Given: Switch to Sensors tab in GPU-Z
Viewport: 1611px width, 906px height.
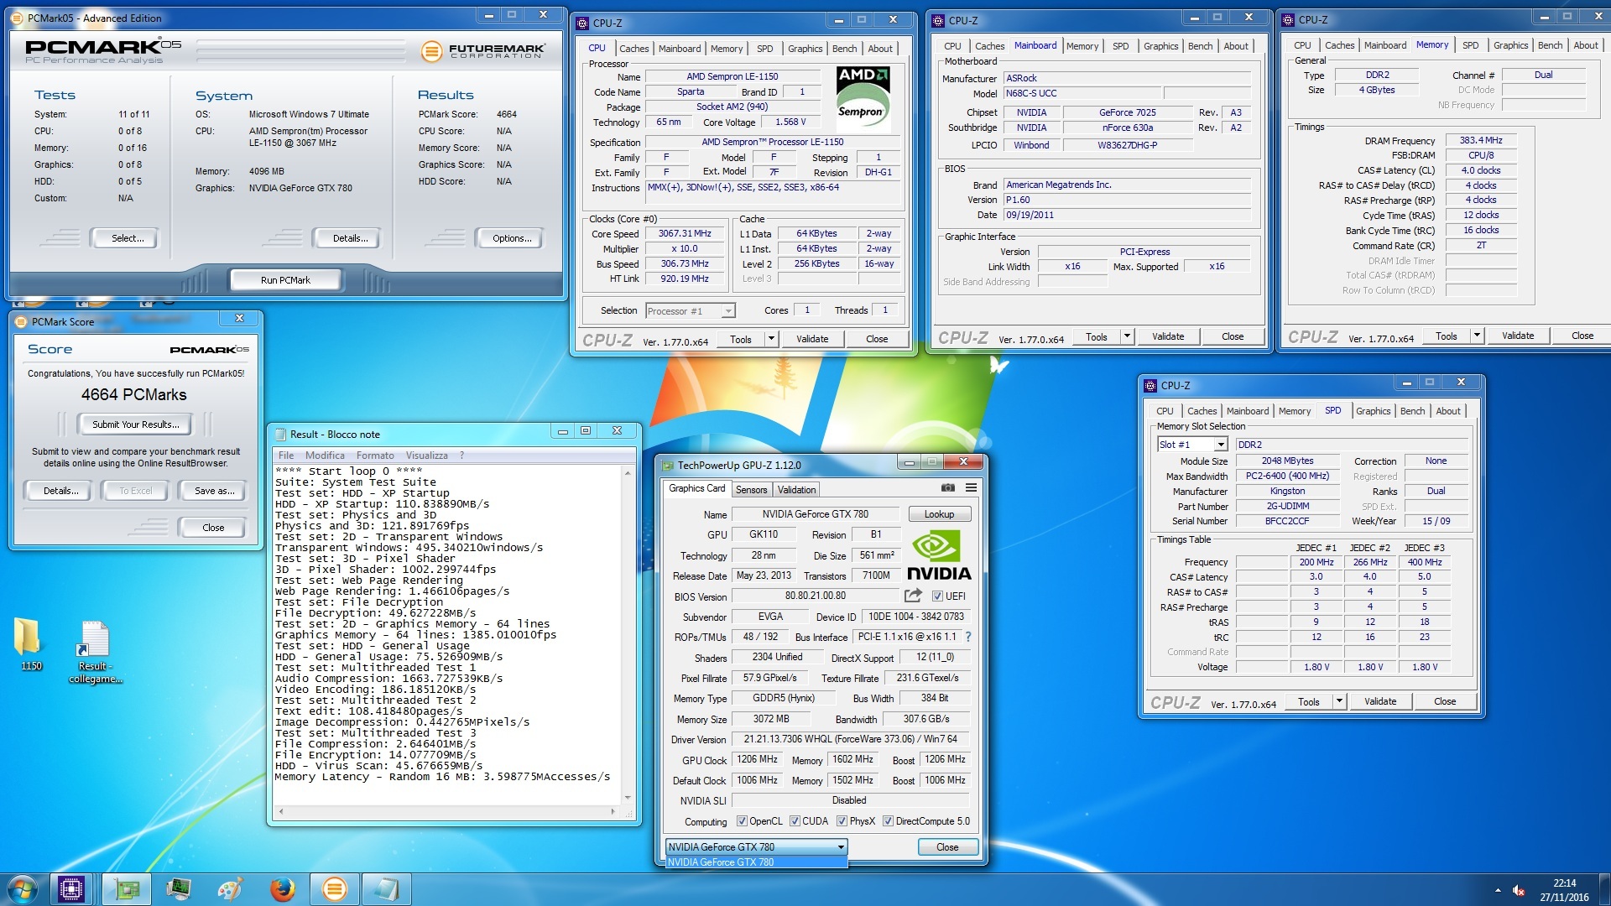Looking at the screenshot, I should tap(751, 490).
